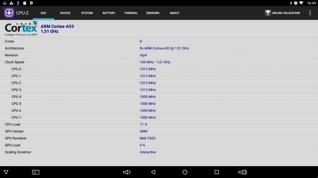Tap the CPU 6 row label
This screenshot has height=178, width=318.
pos(16,111)
